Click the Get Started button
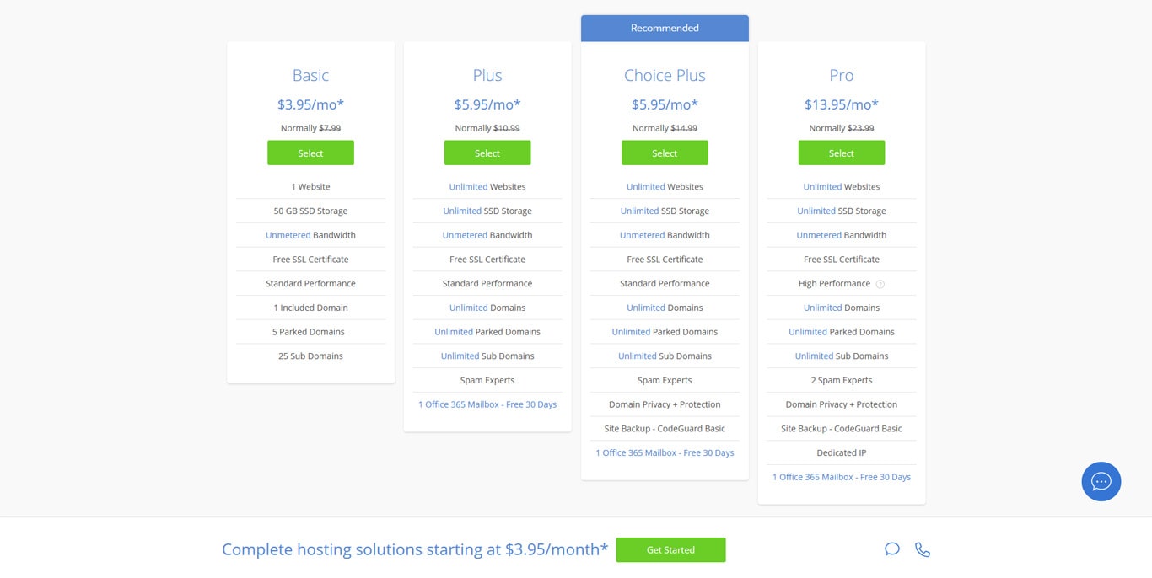 pyautogui.click(x=670, y=549)
